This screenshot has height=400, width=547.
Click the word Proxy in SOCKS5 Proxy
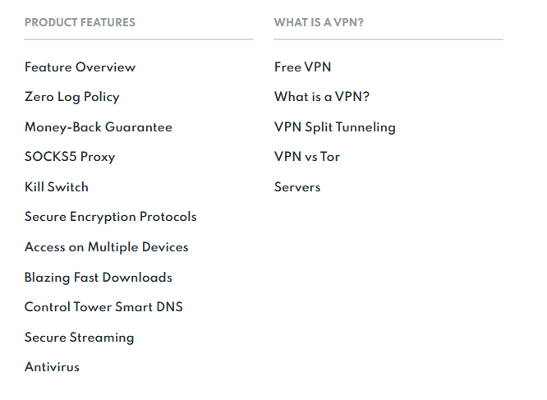(x=98, y=157)
